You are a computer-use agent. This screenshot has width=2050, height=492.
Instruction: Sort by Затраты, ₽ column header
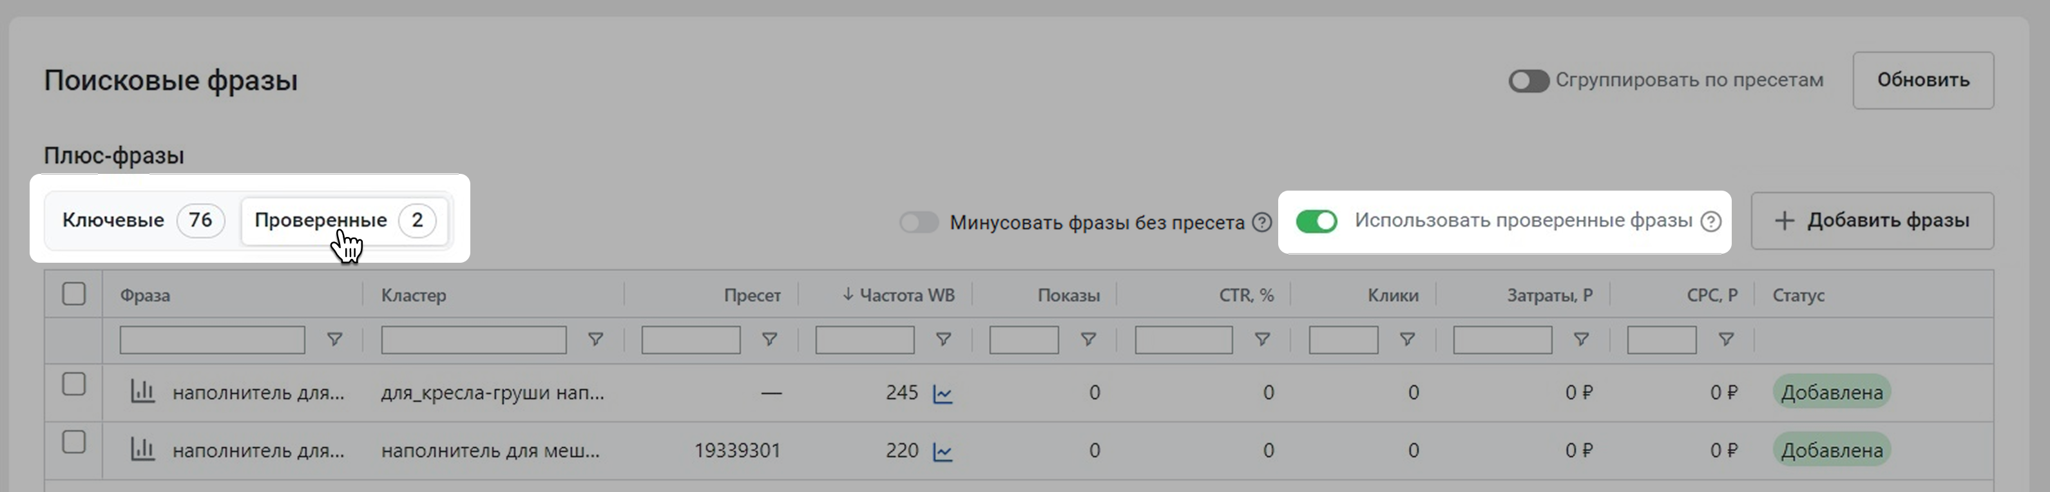click(1549, 296)
